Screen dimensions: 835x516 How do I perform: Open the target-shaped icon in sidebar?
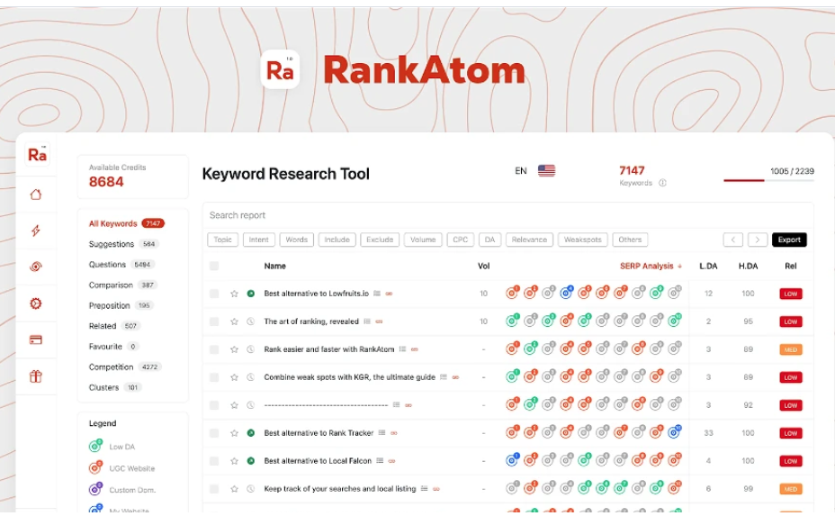(36, 267)
